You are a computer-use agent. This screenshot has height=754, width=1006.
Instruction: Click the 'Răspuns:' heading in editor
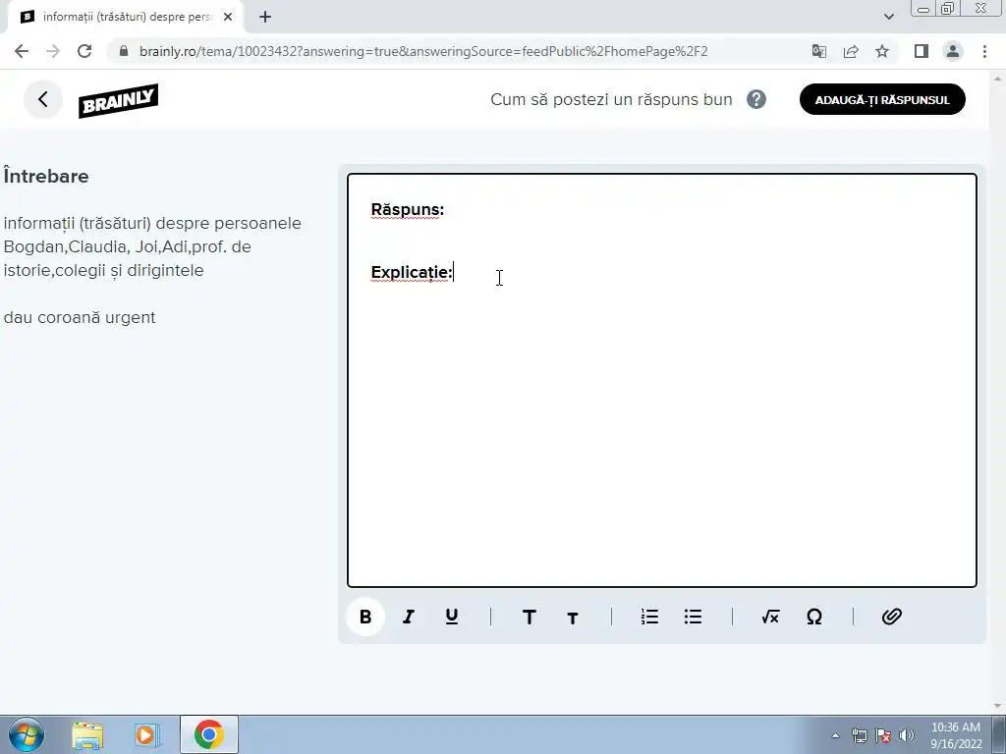[408, 210]
